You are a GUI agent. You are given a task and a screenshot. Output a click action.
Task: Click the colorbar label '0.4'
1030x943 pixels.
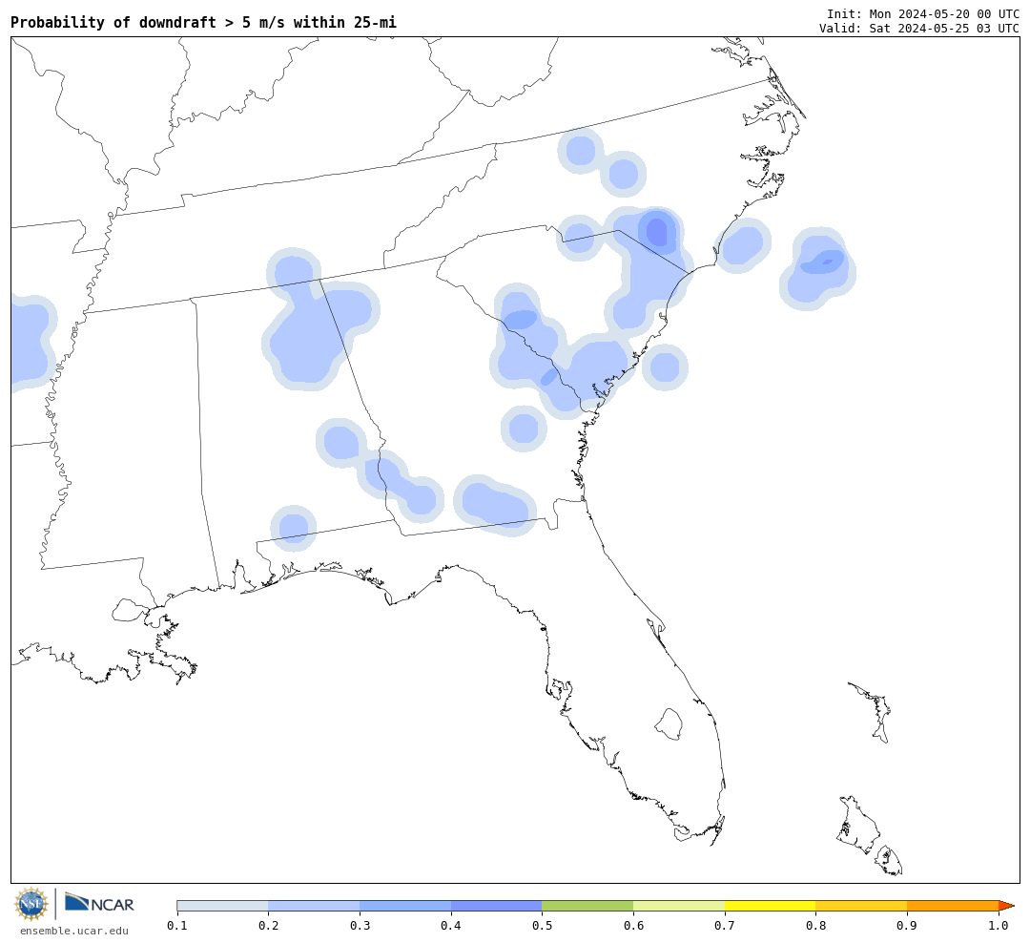450,926
